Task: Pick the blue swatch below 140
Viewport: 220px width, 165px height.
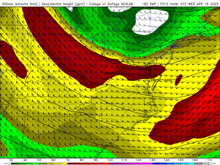Action: click(x=170, y=164)
